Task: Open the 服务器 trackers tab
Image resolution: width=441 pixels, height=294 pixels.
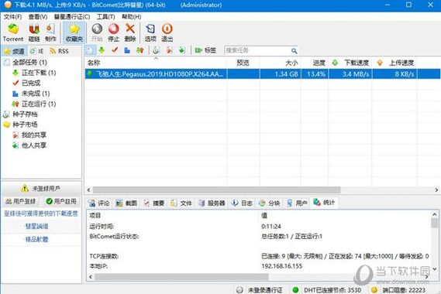Action: (x=212, y=203)
